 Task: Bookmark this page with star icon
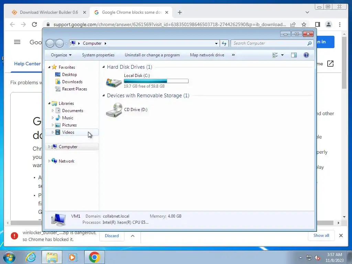click(x=304, y=24)
